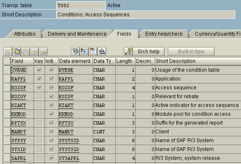The image size is (241, 164).
Task: Enable Key checkbox for MANDT row
Action: click(39, 132)
